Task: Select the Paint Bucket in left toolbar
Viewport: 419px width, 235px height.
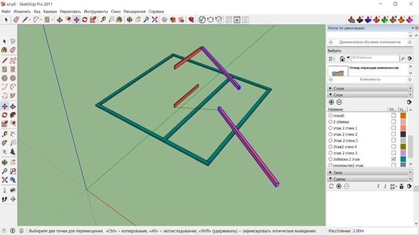Action: [5, 50]
